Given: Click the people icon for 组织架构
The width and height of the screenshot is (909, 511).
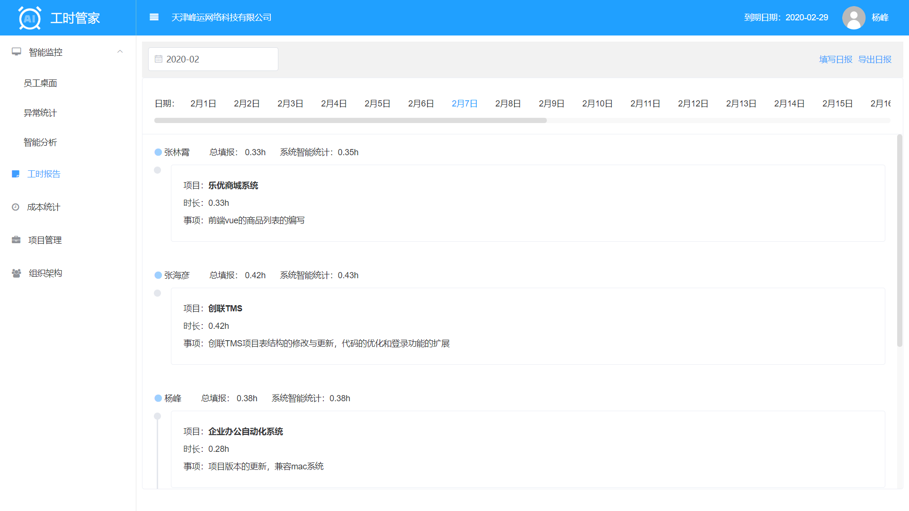Looking at the screenshot, I should click(16, 273).
